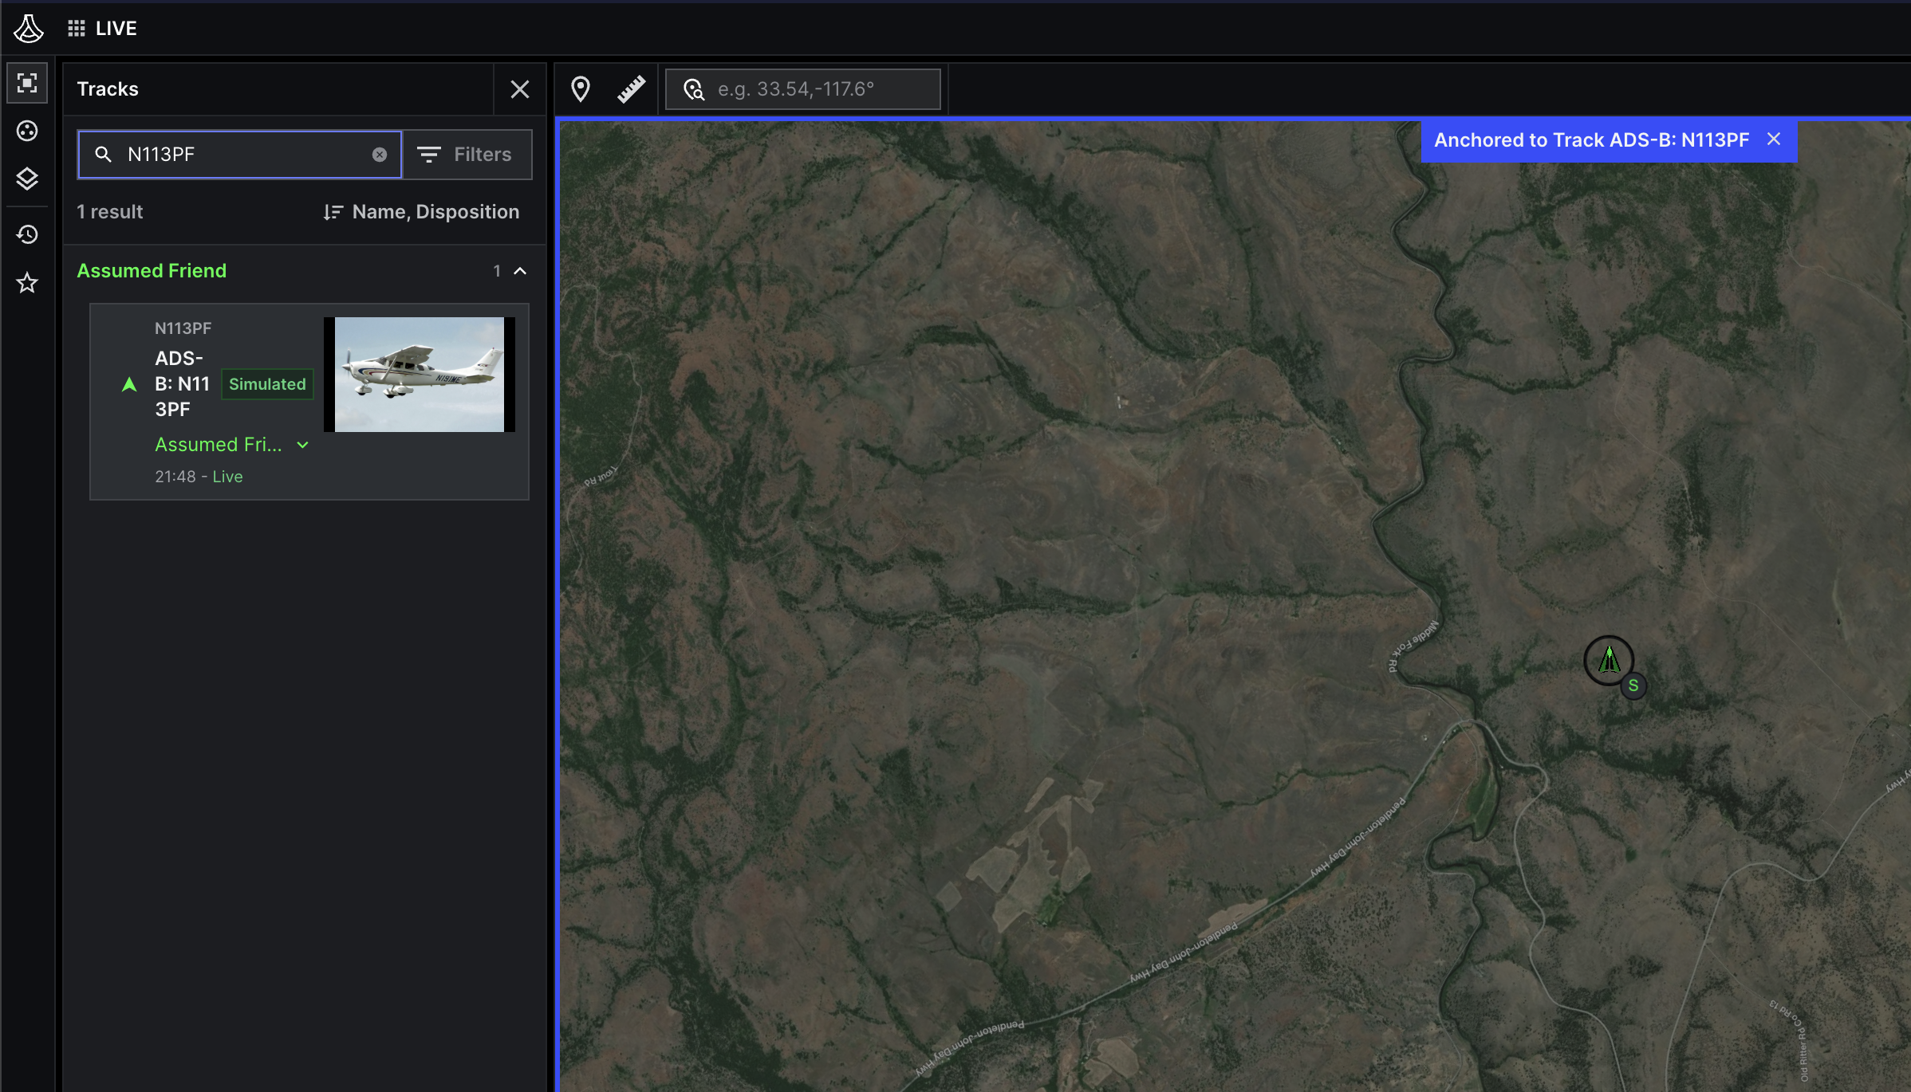Select the history icon in the sidebar

tap(27, 234)
